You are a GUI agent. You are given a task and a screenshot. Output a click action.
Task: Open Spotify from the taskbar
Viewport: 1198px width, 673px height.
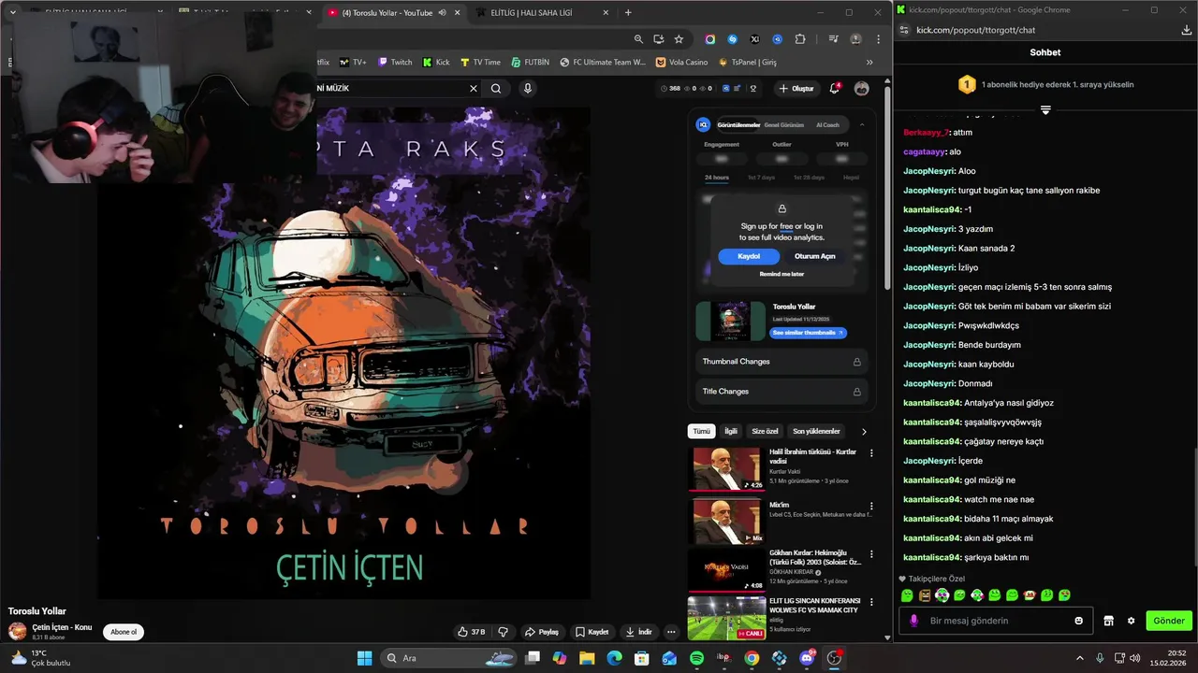(696, 658)
